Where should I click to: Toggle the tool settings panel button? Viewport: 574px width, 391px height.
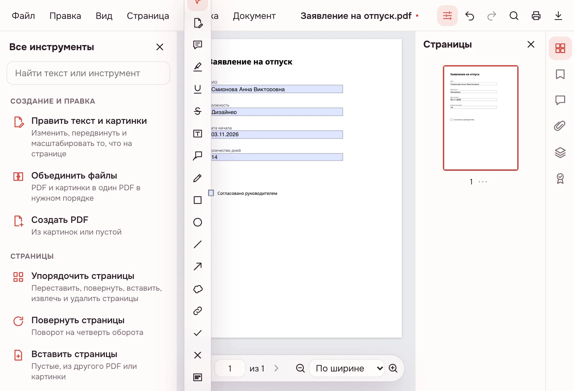(x=447, y=16)
